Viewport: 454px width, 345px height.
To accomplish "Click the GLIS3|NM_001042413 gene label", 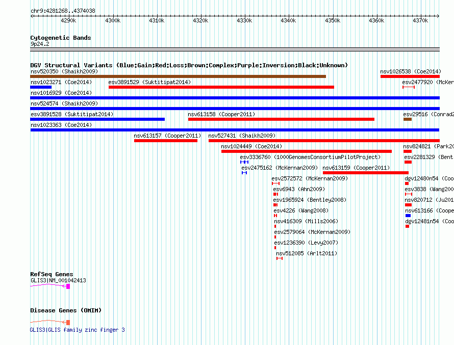I will coord(58,280).
